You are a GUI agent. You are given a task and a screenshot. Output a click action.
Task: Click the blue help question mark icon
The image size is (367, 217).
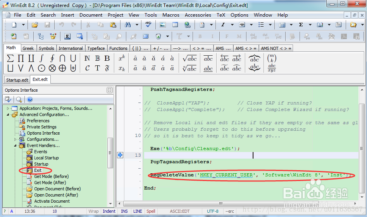pos(30,99)
